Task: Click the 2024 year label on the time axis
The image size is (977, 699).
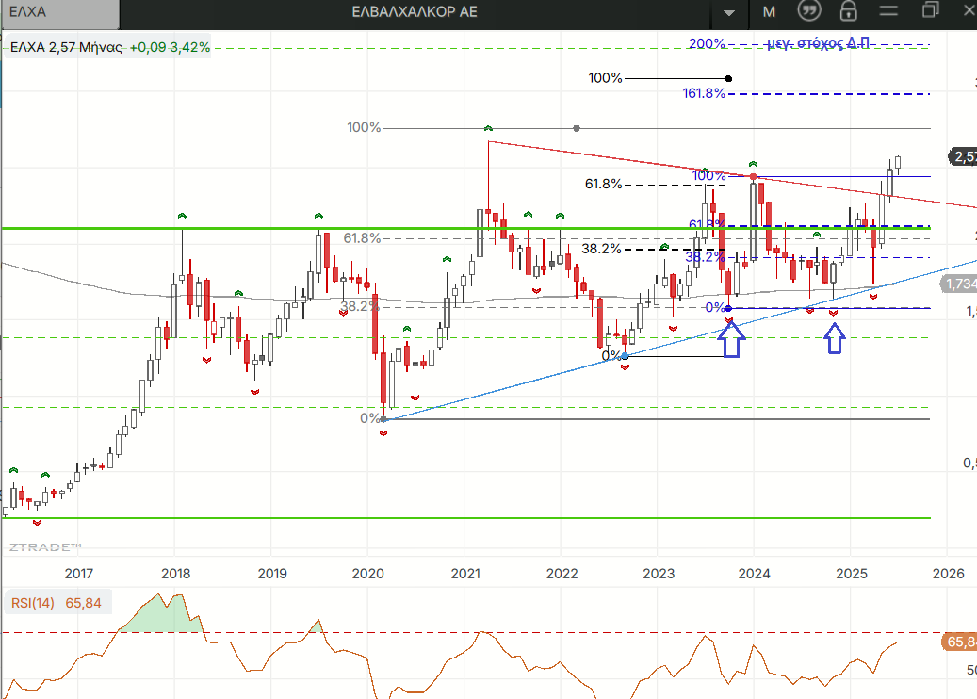Action: [x=754, y=573]
